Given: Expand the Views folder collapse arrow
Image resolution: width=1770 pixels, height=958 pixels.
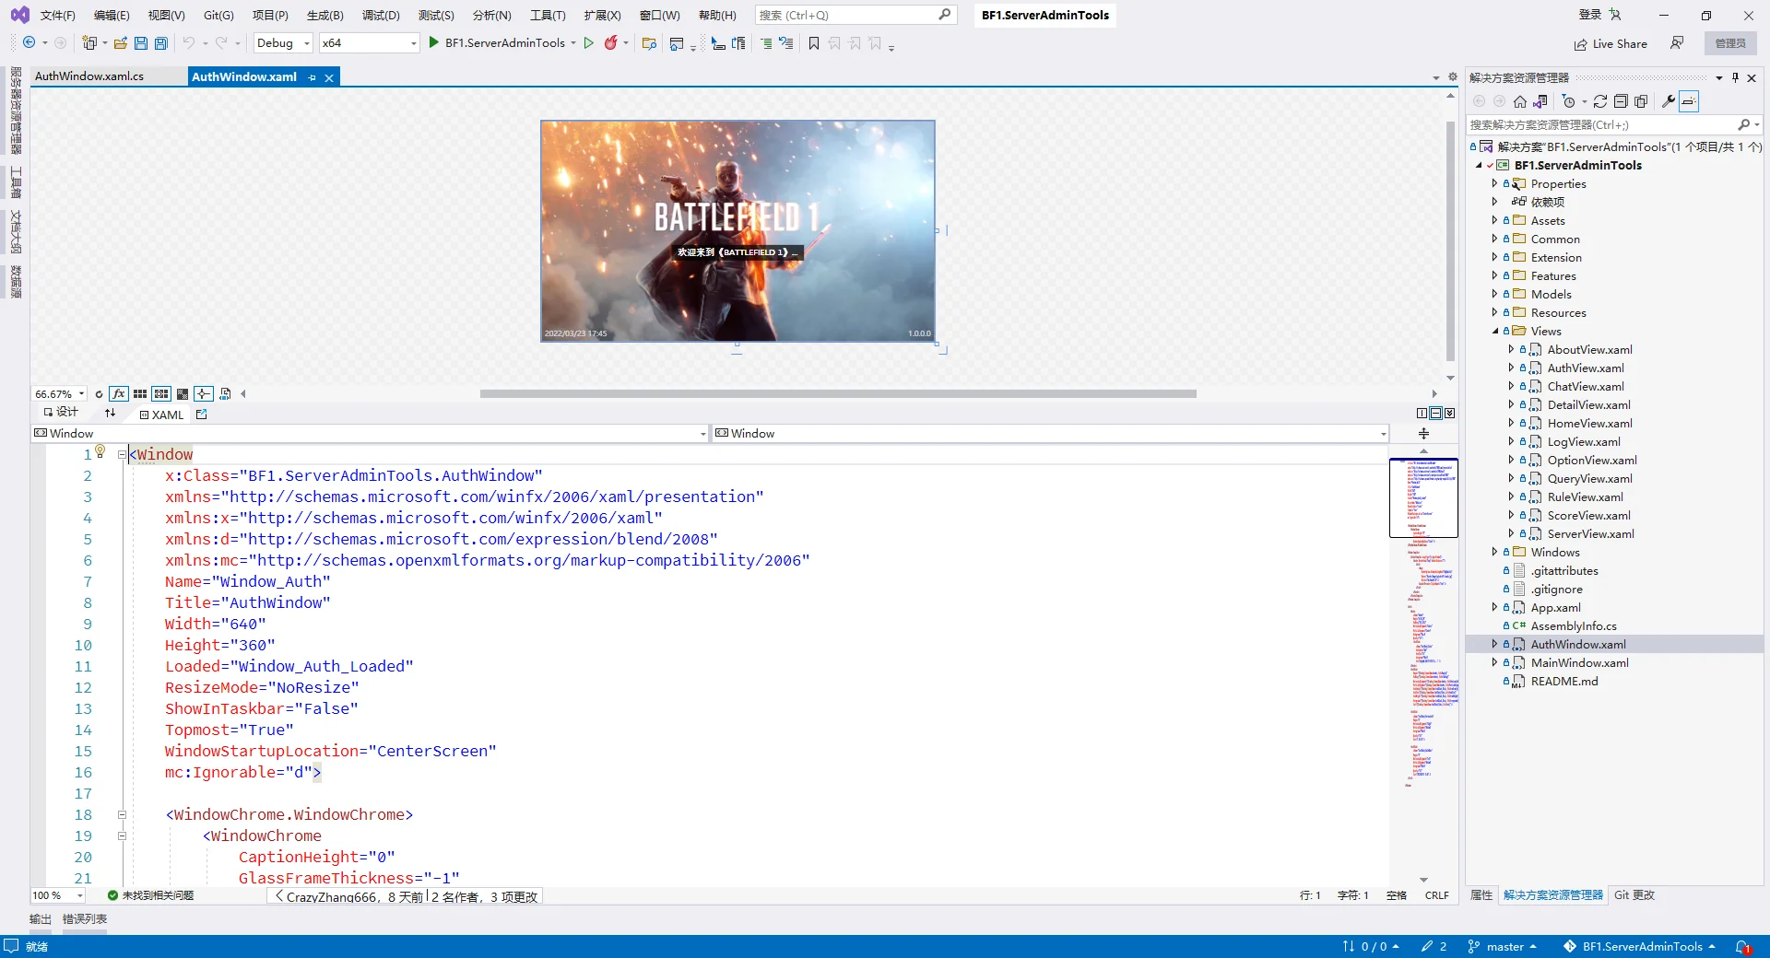Looking at the screenshot, I should (1495, 331).
